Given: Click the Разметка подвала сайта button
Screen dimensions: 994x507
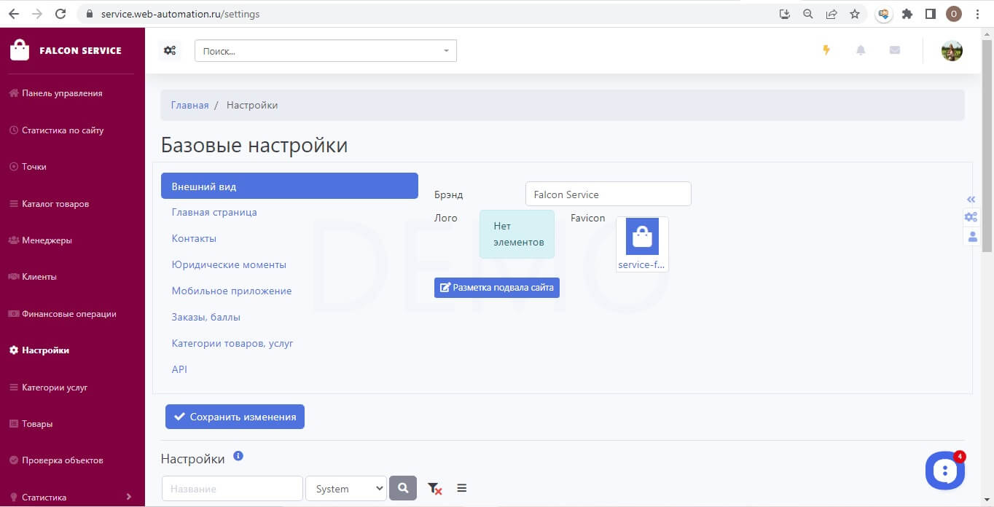Looking at the screenshot, I should 497,287.
